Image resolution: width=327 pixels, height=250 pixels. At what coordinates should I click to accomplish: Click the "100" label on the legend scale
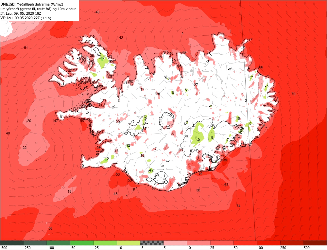click(260, 248)
